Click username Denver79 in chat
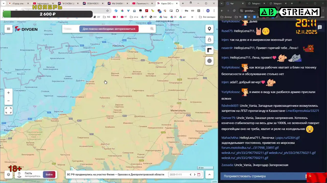 (x=229, y=118)
